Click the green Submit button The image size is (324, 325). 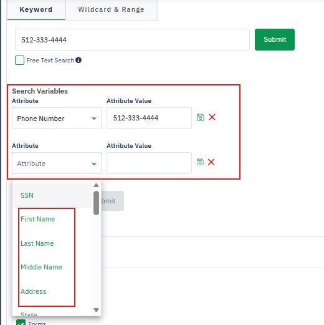[275, 39]
